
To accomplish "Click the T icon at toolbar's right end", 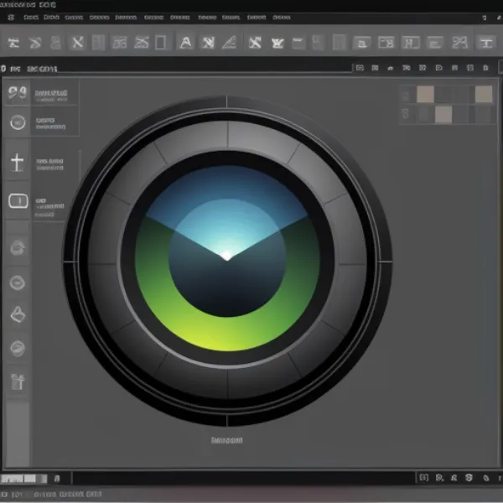I will point(486,43).
